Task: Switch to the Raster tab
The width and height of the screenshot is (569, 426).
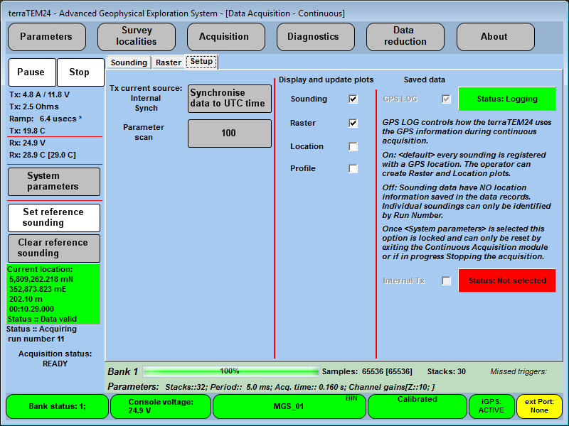Action: (x=168, y=62)
